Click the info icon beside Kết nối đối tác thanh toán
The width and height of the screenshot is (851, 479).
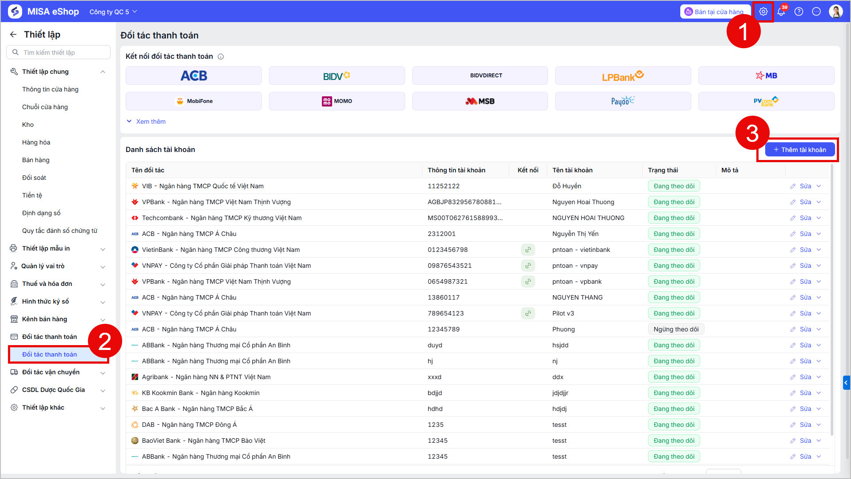(221, 57)
